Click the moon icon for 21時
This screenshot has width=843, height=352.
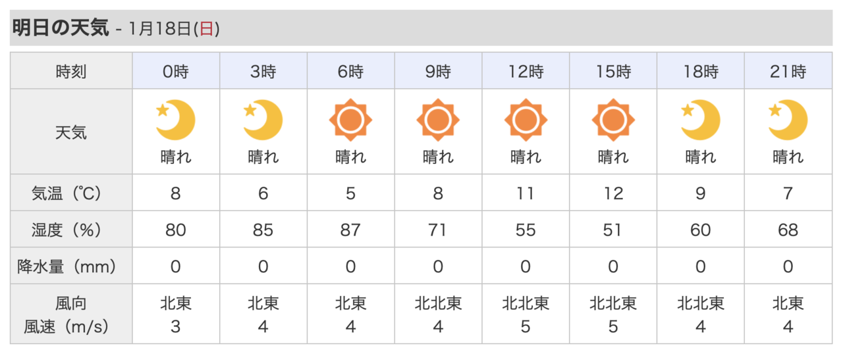click(x=788, y=120)
